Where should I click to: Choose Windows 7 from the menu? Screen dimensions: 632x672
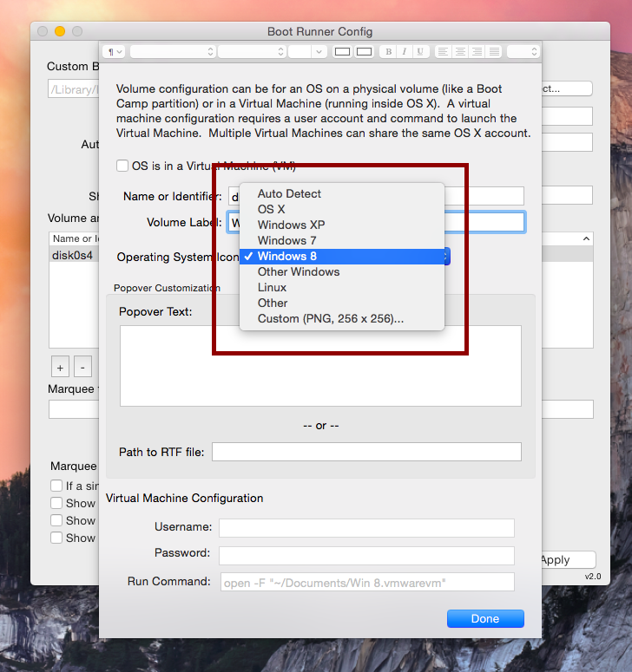tap(342, 240)
